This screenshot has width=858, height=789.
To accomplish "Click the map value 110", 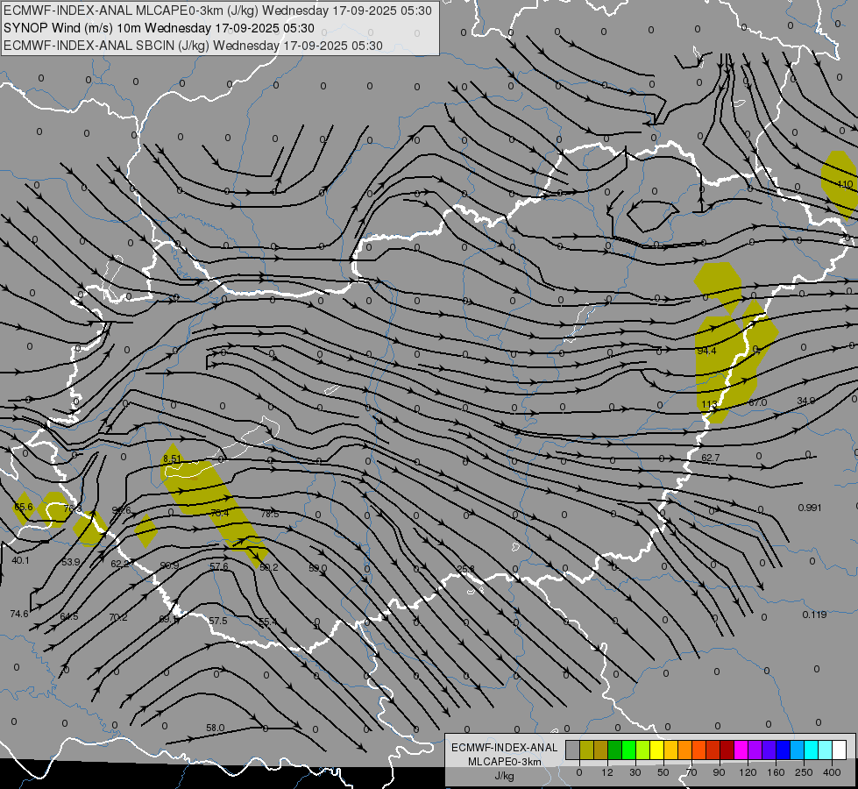I will (845, 184).
